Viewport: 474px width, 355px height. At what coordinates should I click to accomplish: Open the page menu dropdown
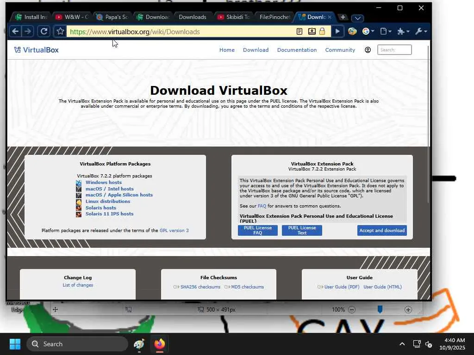click(386, 31)
